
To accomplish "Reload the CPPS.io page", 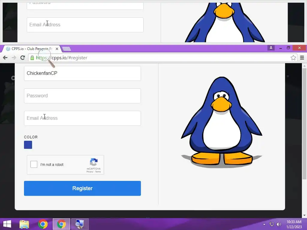I will pos(23,58).
